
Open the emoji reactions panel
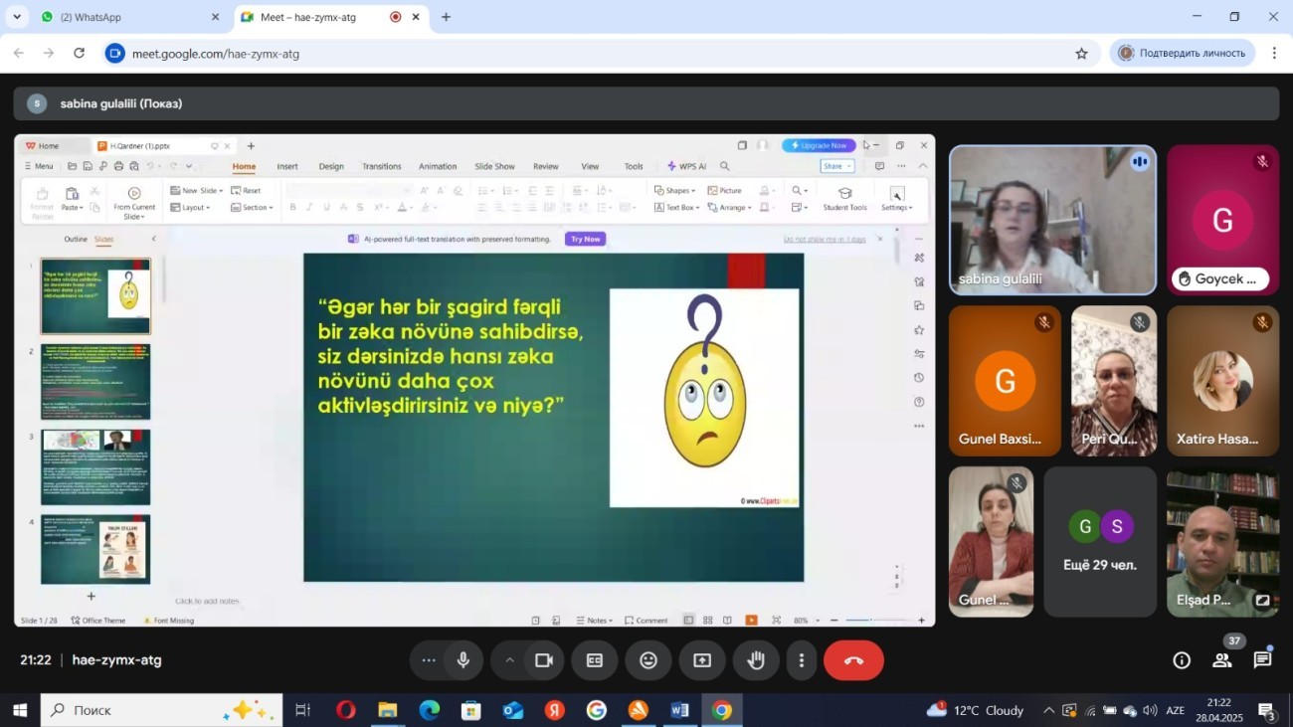648,660
